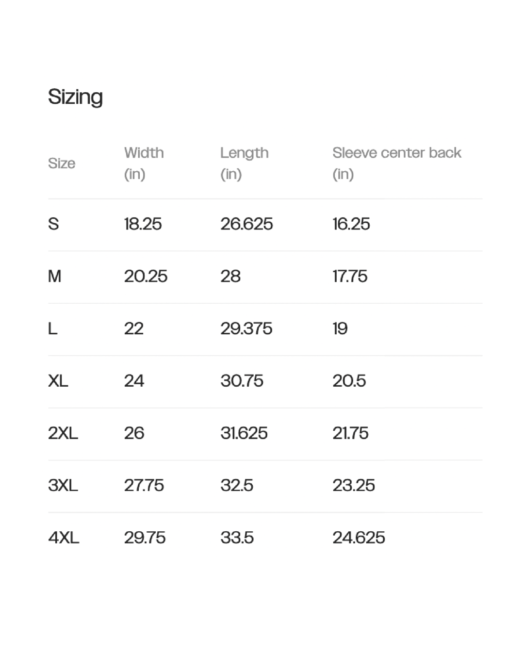Click the 18.25 width value for S

tap(143, 224)
